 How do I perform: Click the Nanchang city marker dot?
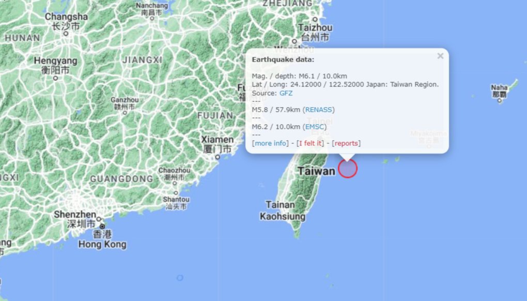click(x=152, y=18)
